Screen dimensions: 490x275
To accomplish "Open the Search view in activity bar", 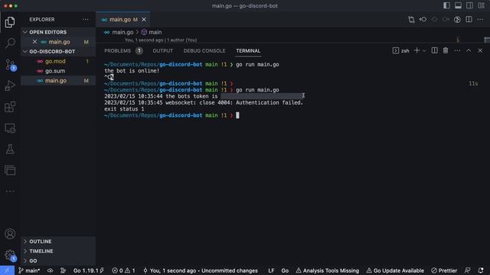I will click(10, 43).
